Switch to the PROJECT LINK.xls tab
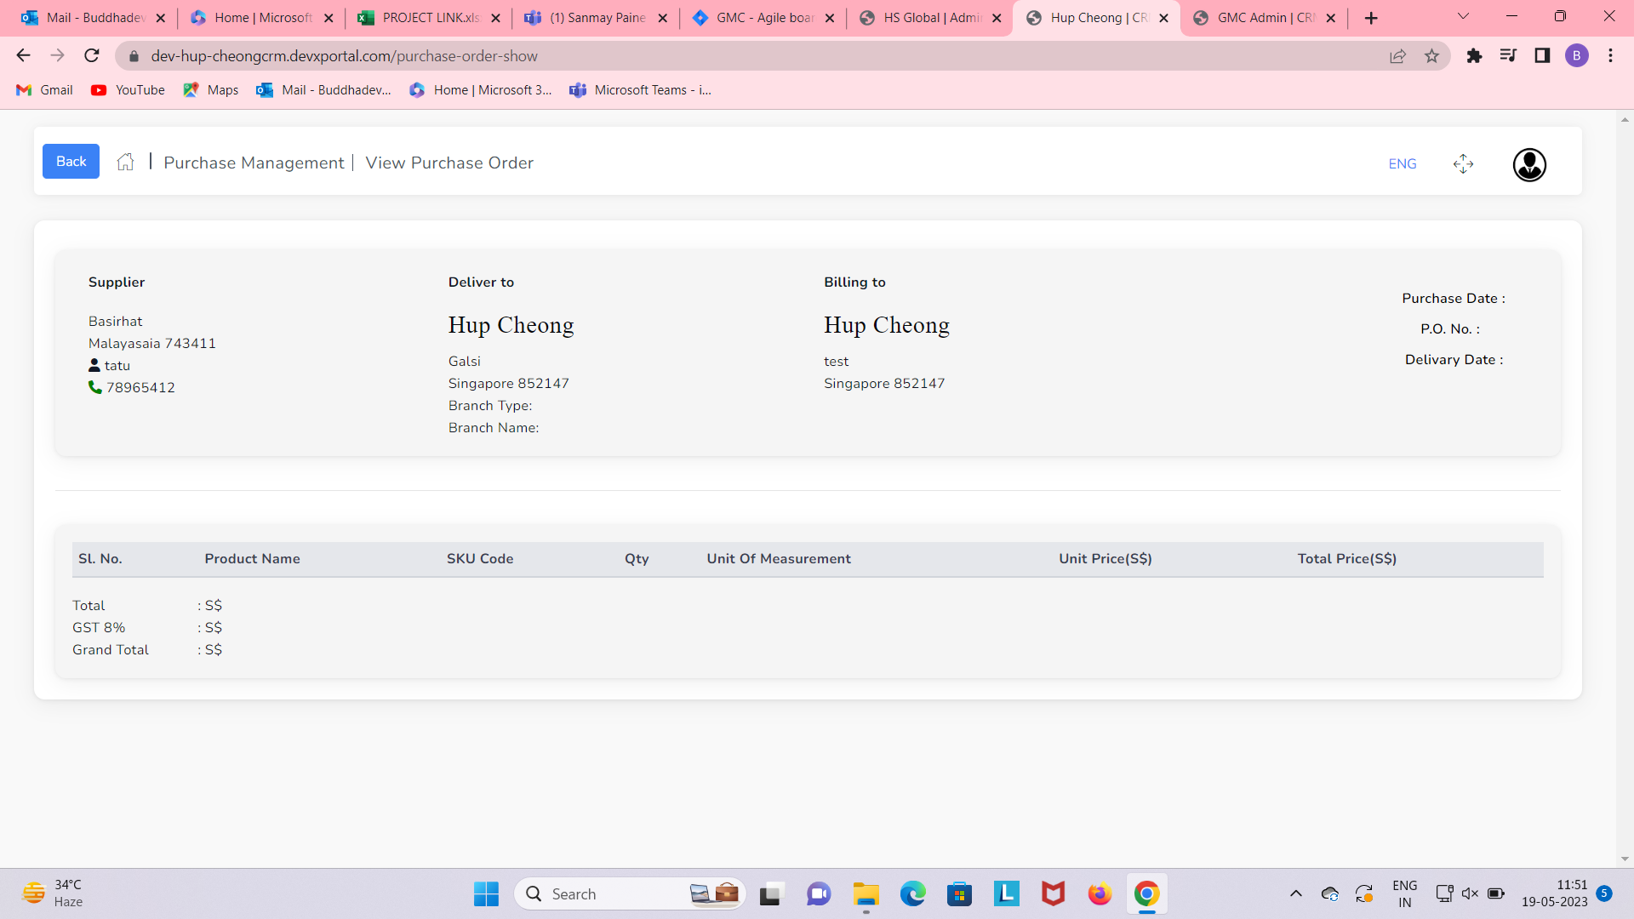Image resolution: width=1634 pixels, height=919 pixels. click(x=430, y=18)
